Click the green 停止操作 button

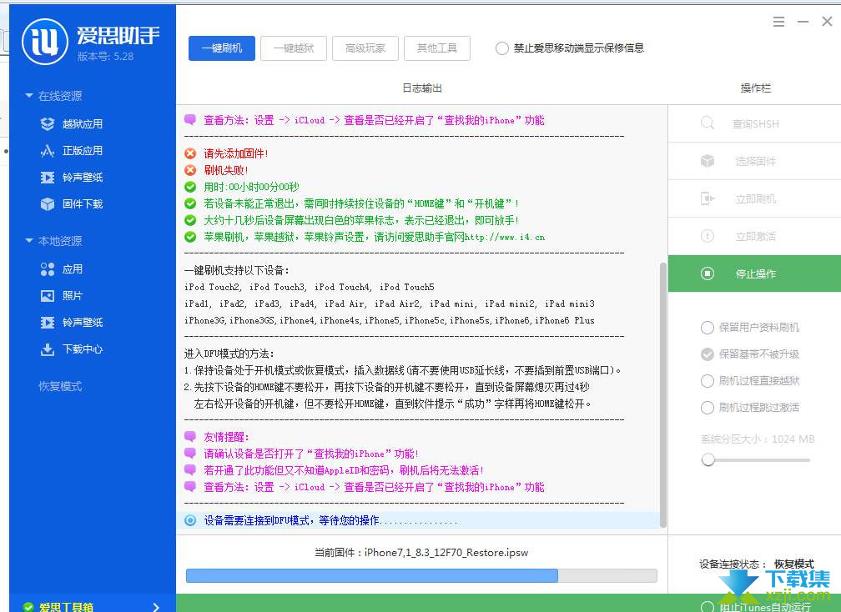pyautogui.click(x=754, y=273)
